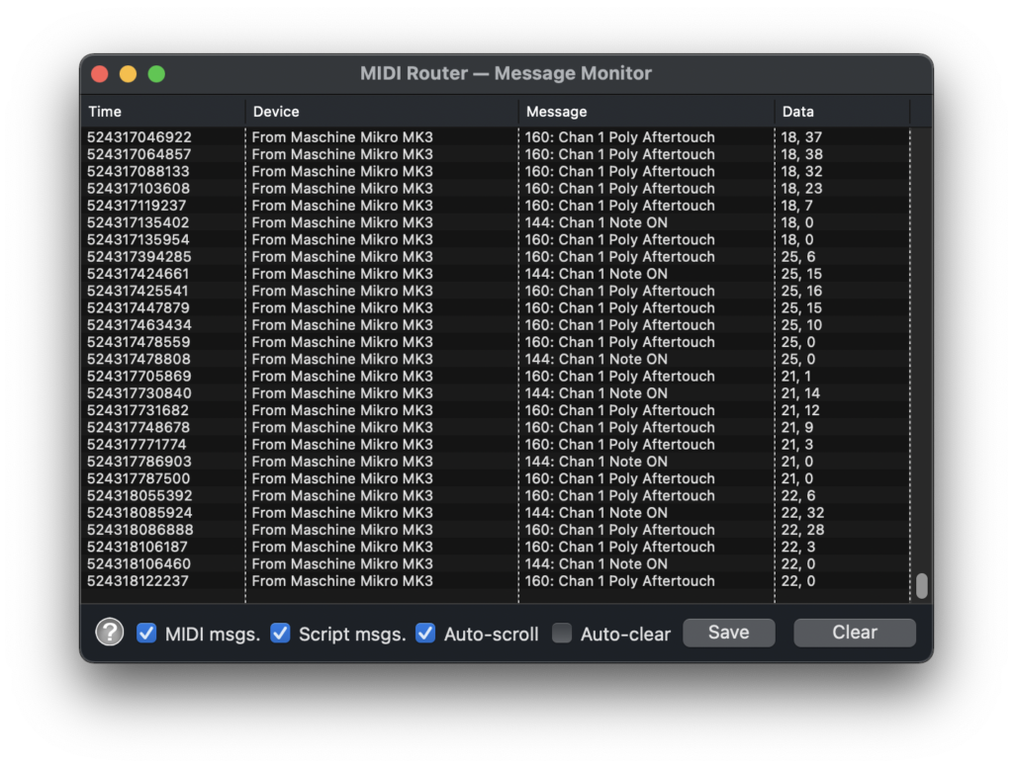The width and height of the screenshot is (1013, 768).
Task: Click data value 25, 6
Action: point(798,257)
